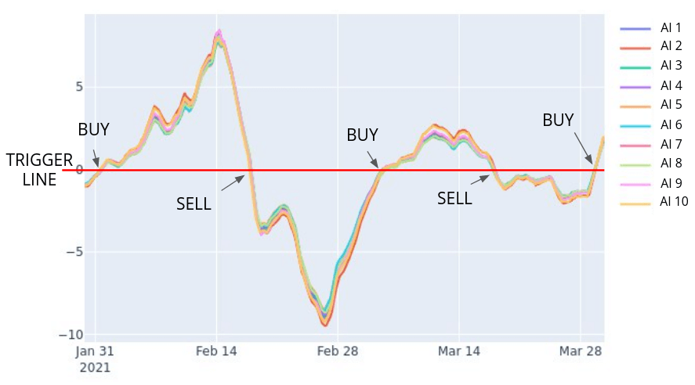Click the BUY annotation near Mar 28
The image size is (695, 385).
tap(558, 121)
